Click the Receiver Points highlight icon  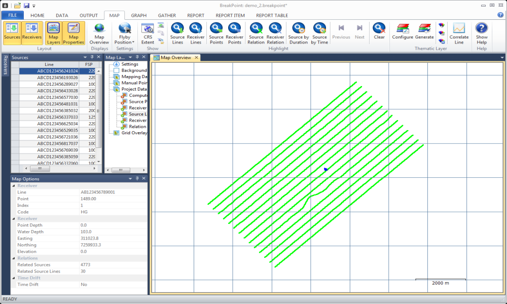coord(234,28)
